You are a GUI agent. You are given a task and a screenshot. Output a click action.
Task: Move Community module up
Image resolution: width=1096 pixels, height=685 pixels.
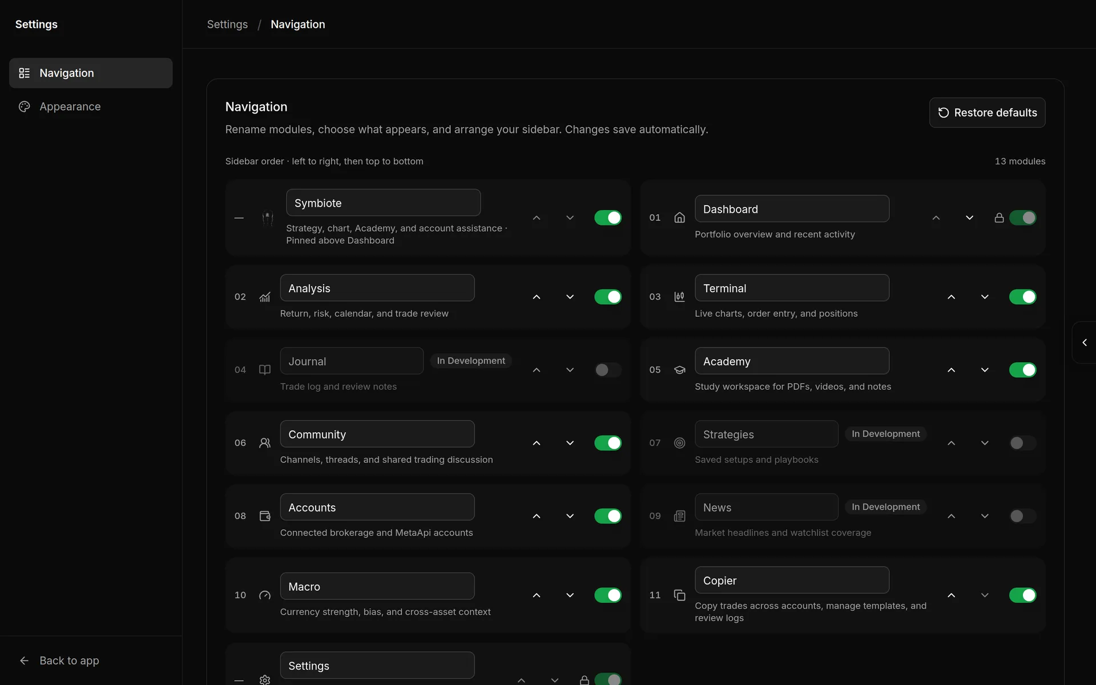[x=537, y=443]
